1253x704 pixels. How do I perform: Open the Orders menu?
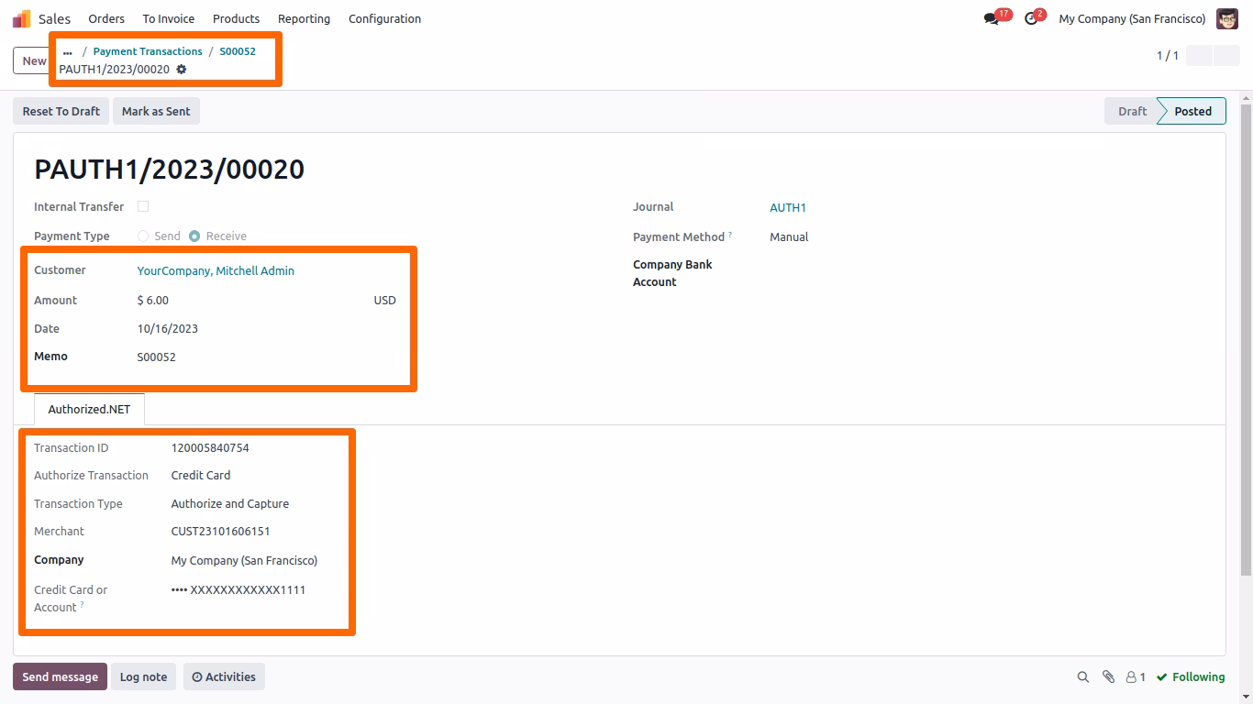click(x=106, y=18)
